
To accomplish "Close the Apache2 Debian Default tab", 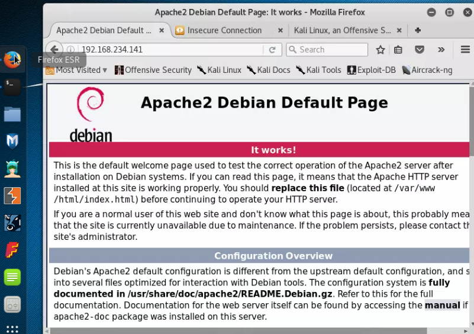I will pos(162,30).
